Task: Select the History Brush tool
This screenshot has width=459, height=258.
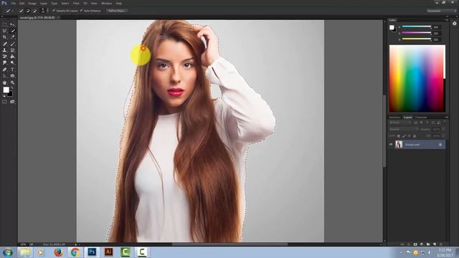Action: point(12,50)
